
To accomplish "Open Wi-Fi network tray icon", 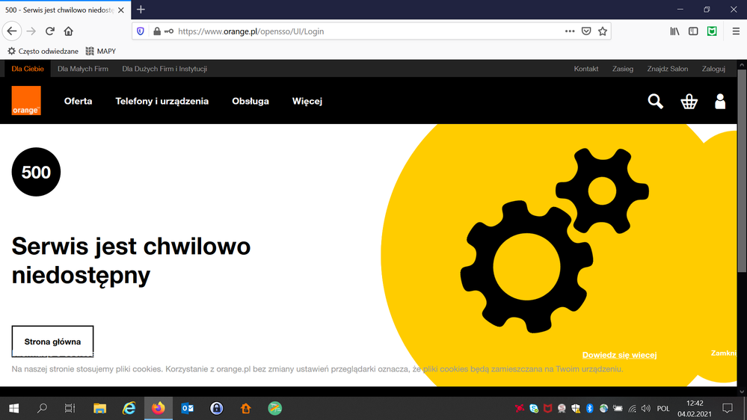I will click(632, 408).
